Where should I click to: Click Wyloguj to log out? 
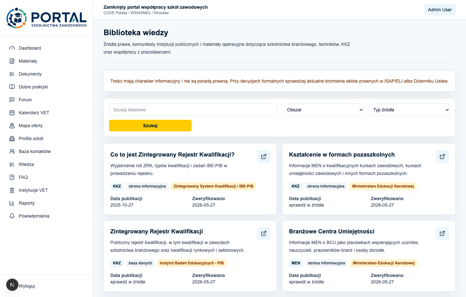pos(27,286)
